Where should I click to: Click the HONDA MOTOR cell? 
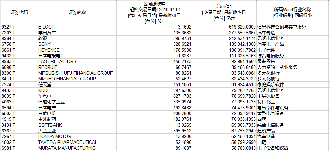tap(77, 136)
